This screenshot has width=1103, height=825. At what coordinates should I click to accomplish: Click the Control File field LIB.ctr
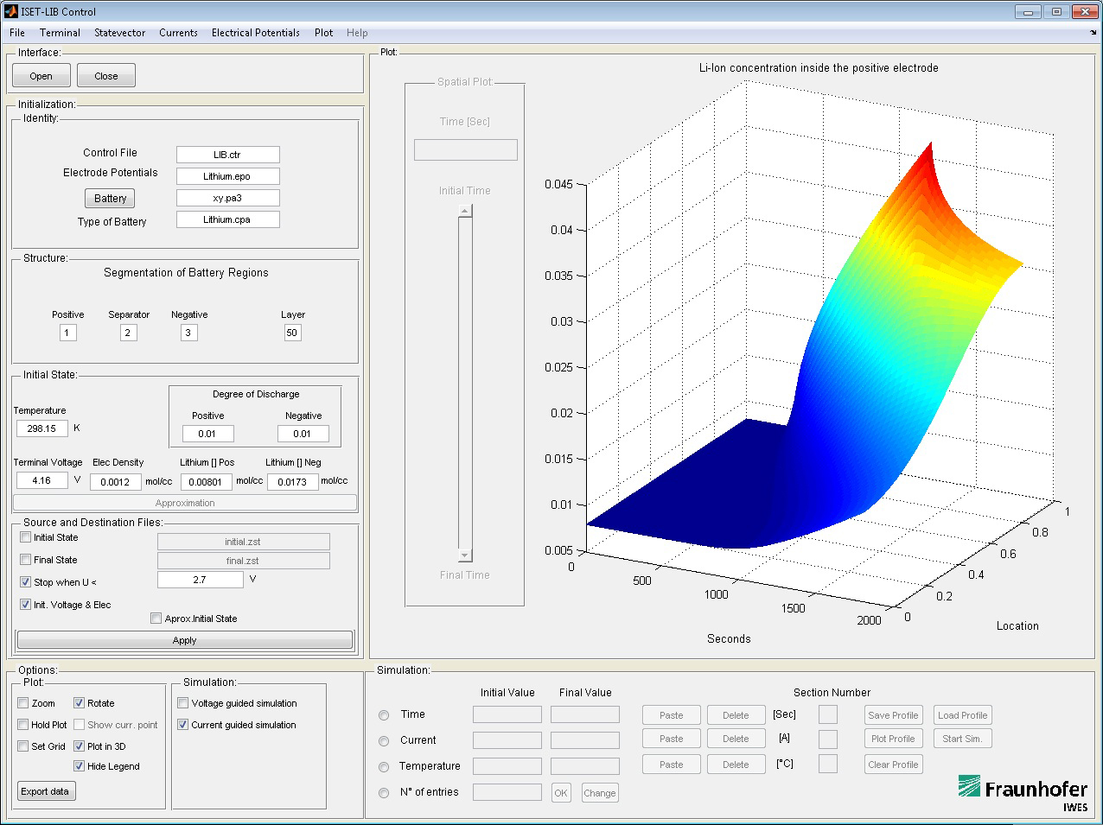228,155
